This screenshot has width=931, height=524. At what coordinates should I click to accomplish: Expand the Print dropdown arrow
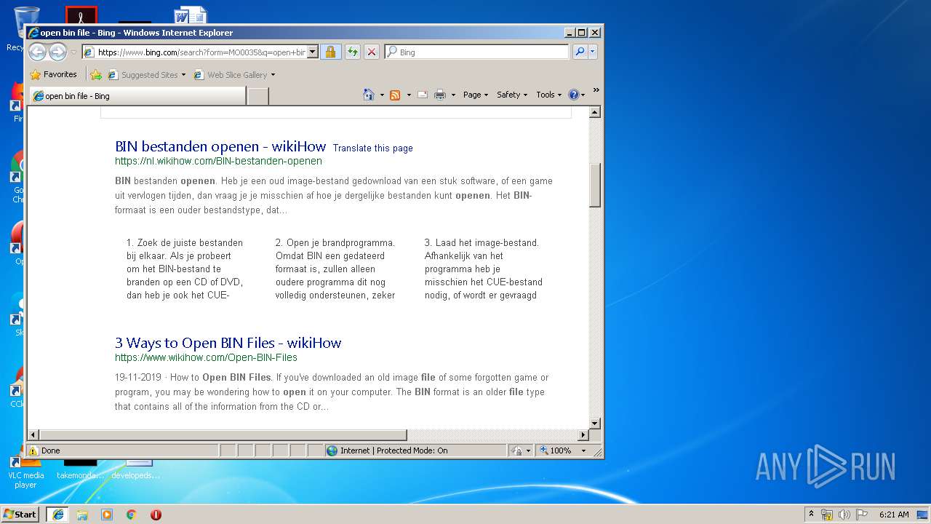pos(453,95)
